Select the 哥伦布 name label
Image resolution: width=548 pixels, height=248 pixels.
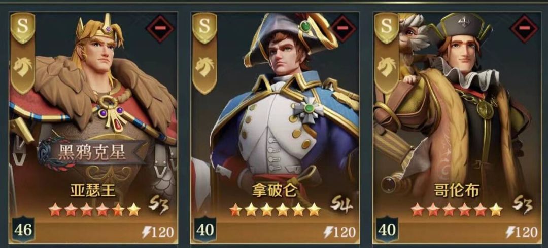point(457,191)
